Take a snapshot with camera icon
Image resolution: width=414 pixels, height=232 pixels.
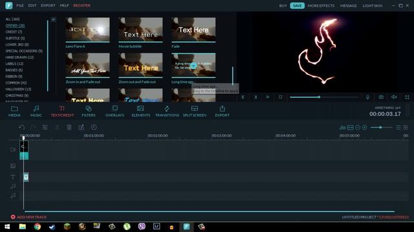(381, 97)
